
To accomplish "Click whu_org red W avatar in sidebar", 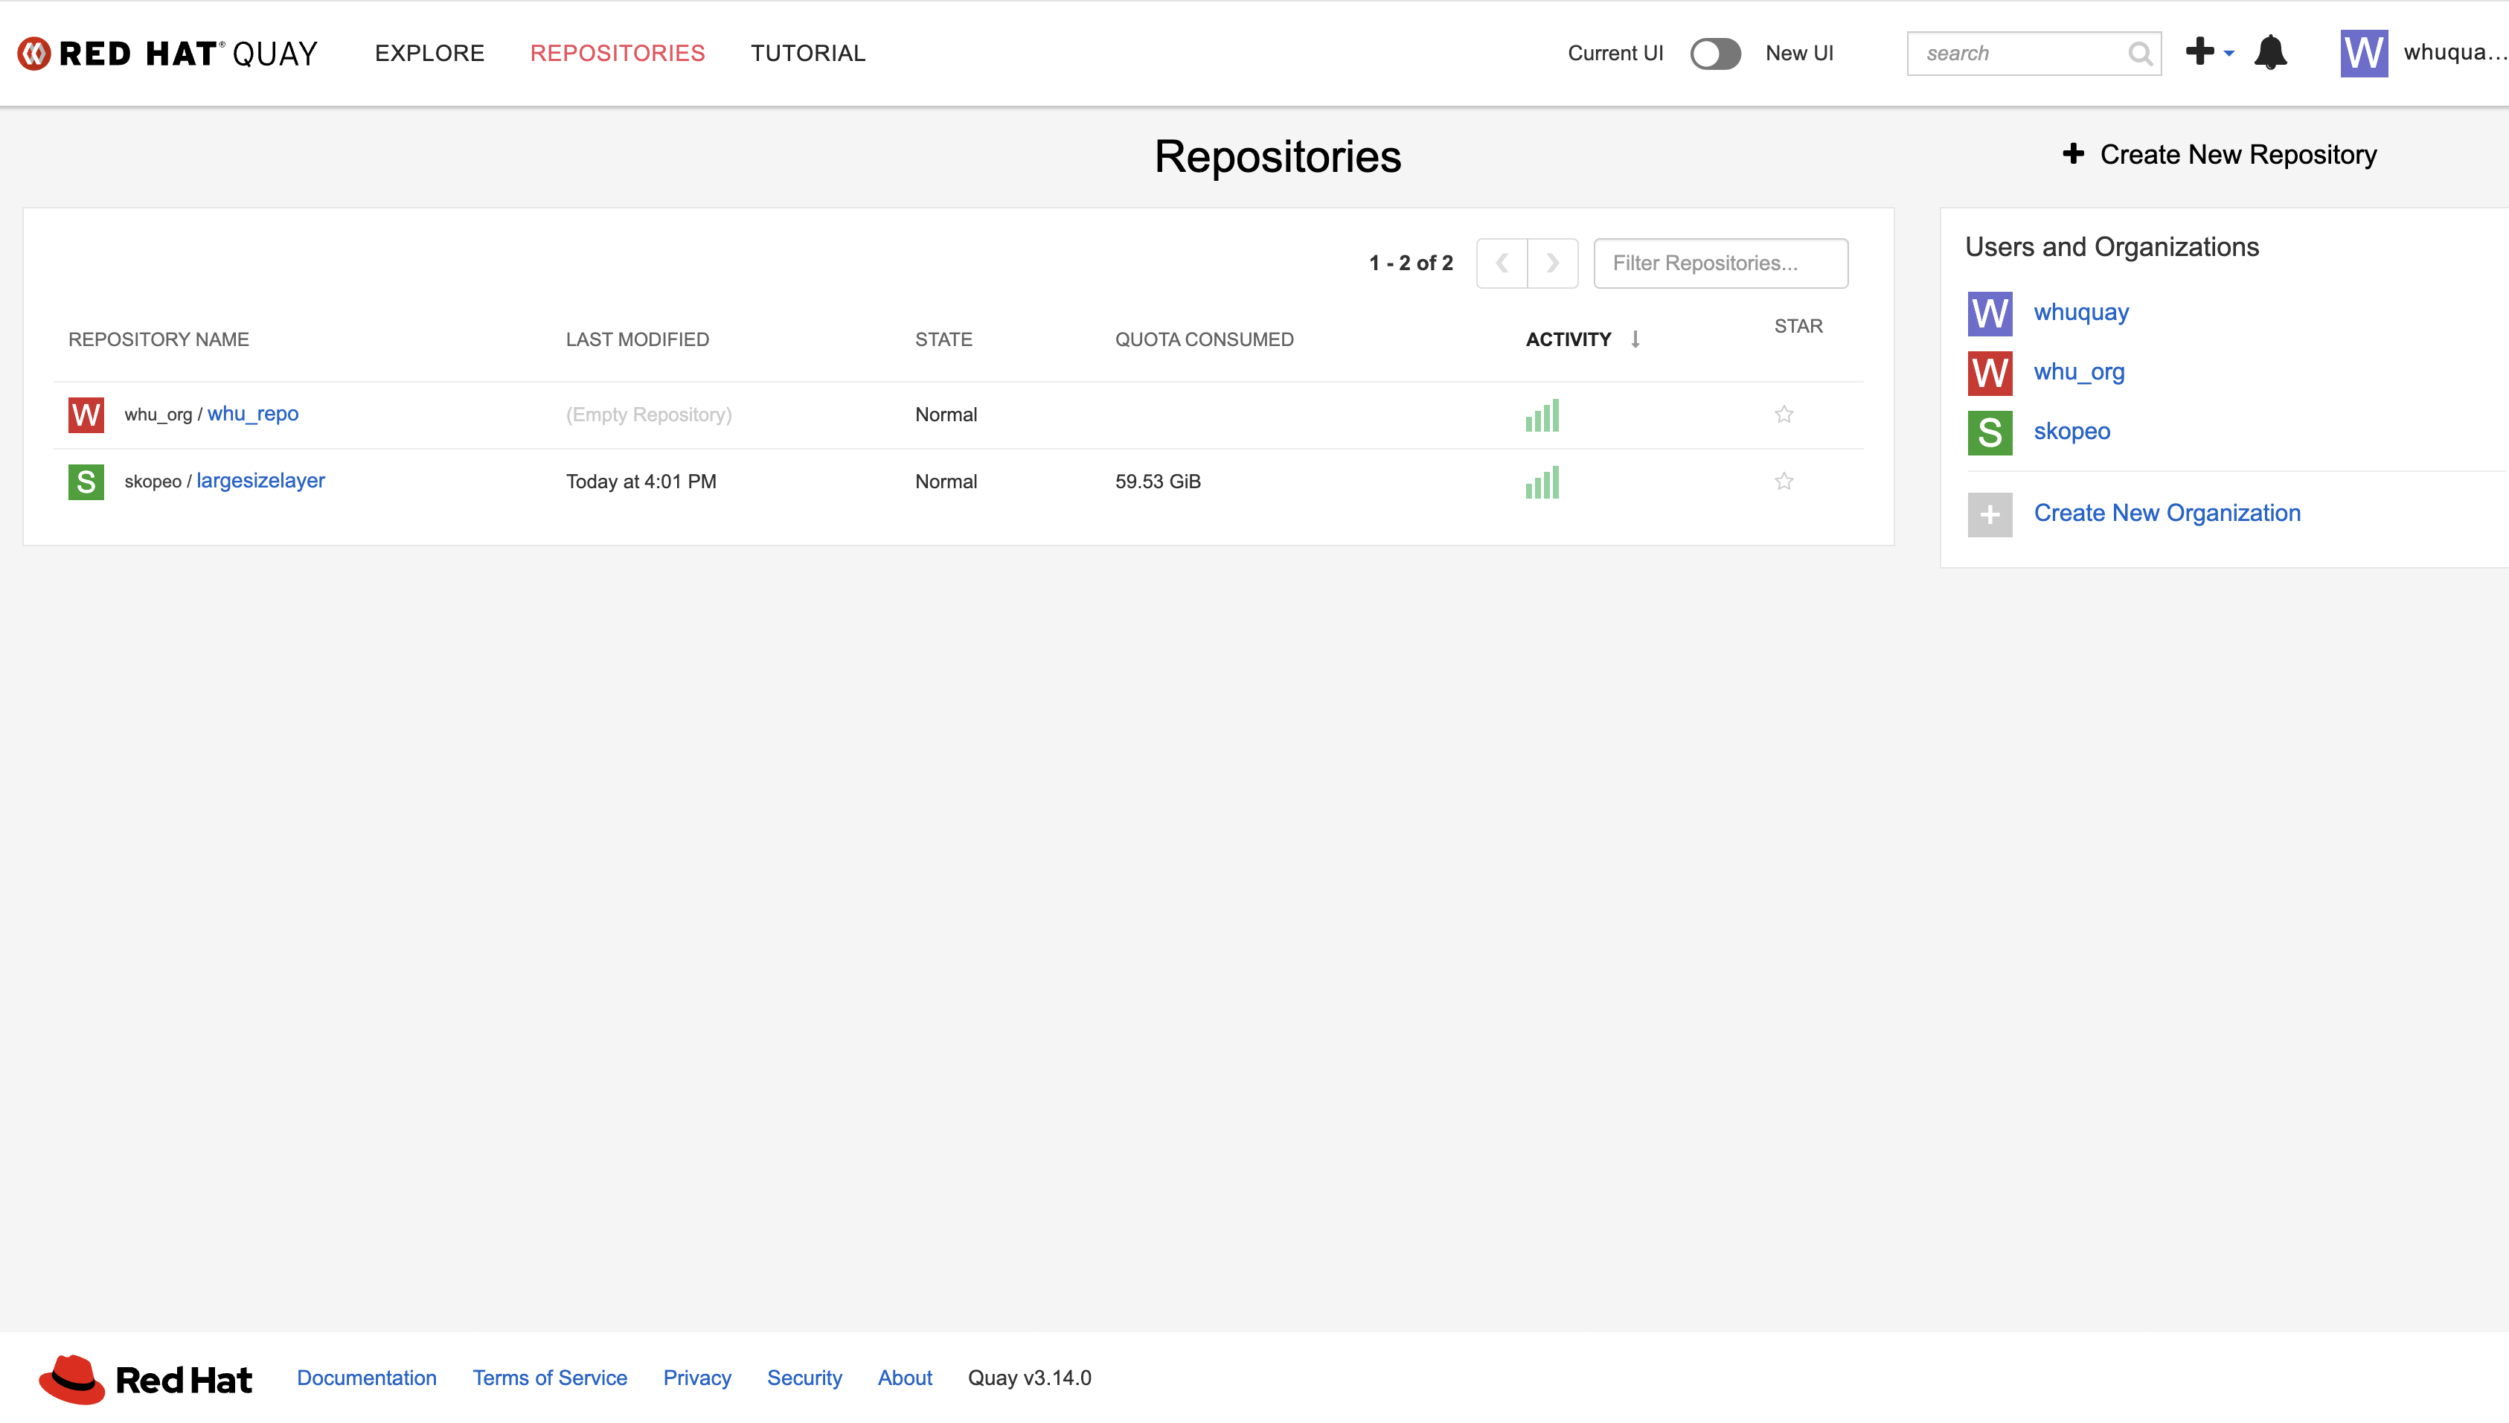I will [x=1989, y=372].
